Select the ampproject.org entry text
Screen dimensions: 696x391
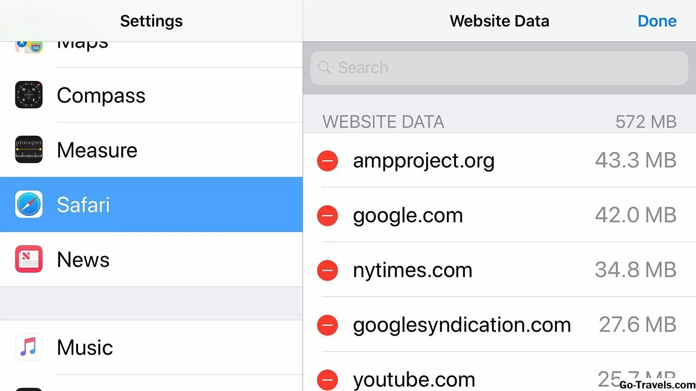423,161
